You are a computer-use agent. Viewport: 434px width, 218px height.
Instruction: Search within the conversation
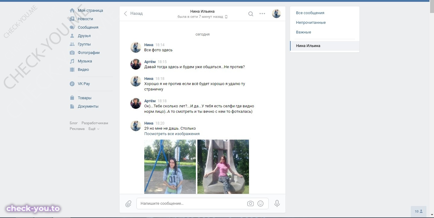pos(251,14)
